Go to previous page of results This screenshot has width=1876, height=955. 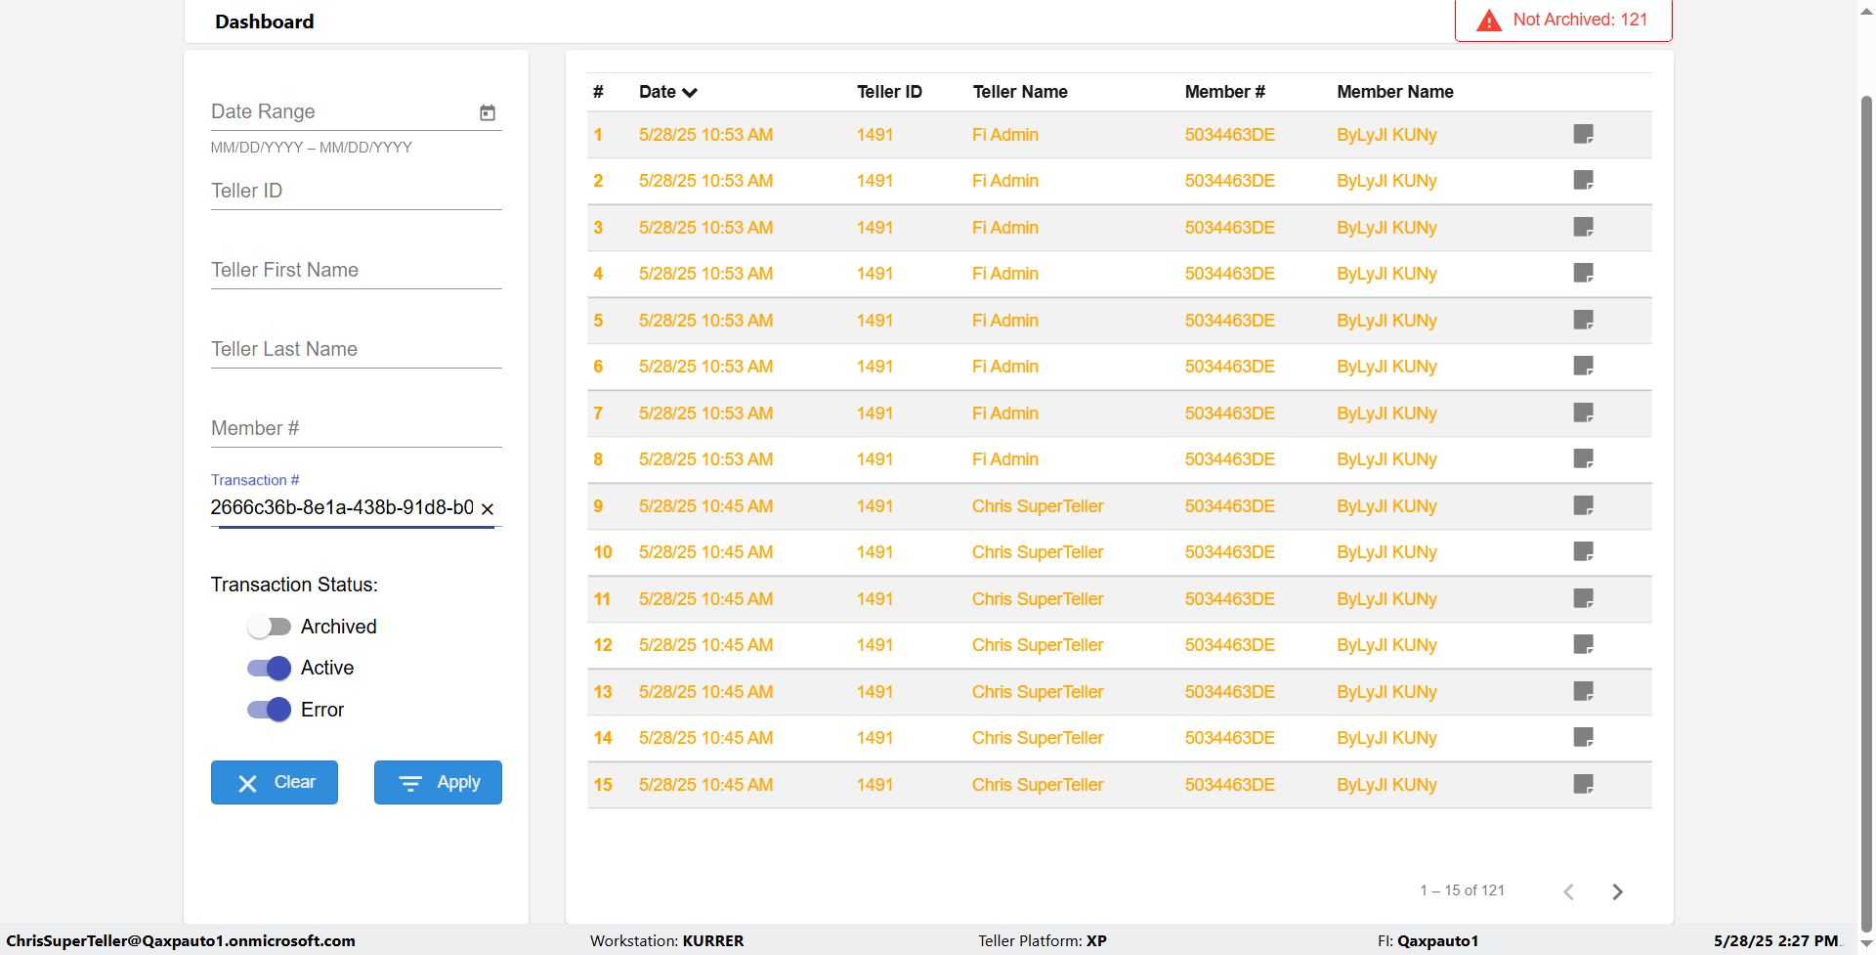coord(1568,891)
